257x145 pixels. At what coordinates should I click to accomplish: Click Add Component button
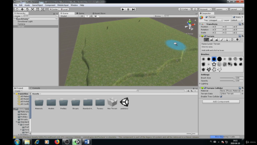[221, 101]
